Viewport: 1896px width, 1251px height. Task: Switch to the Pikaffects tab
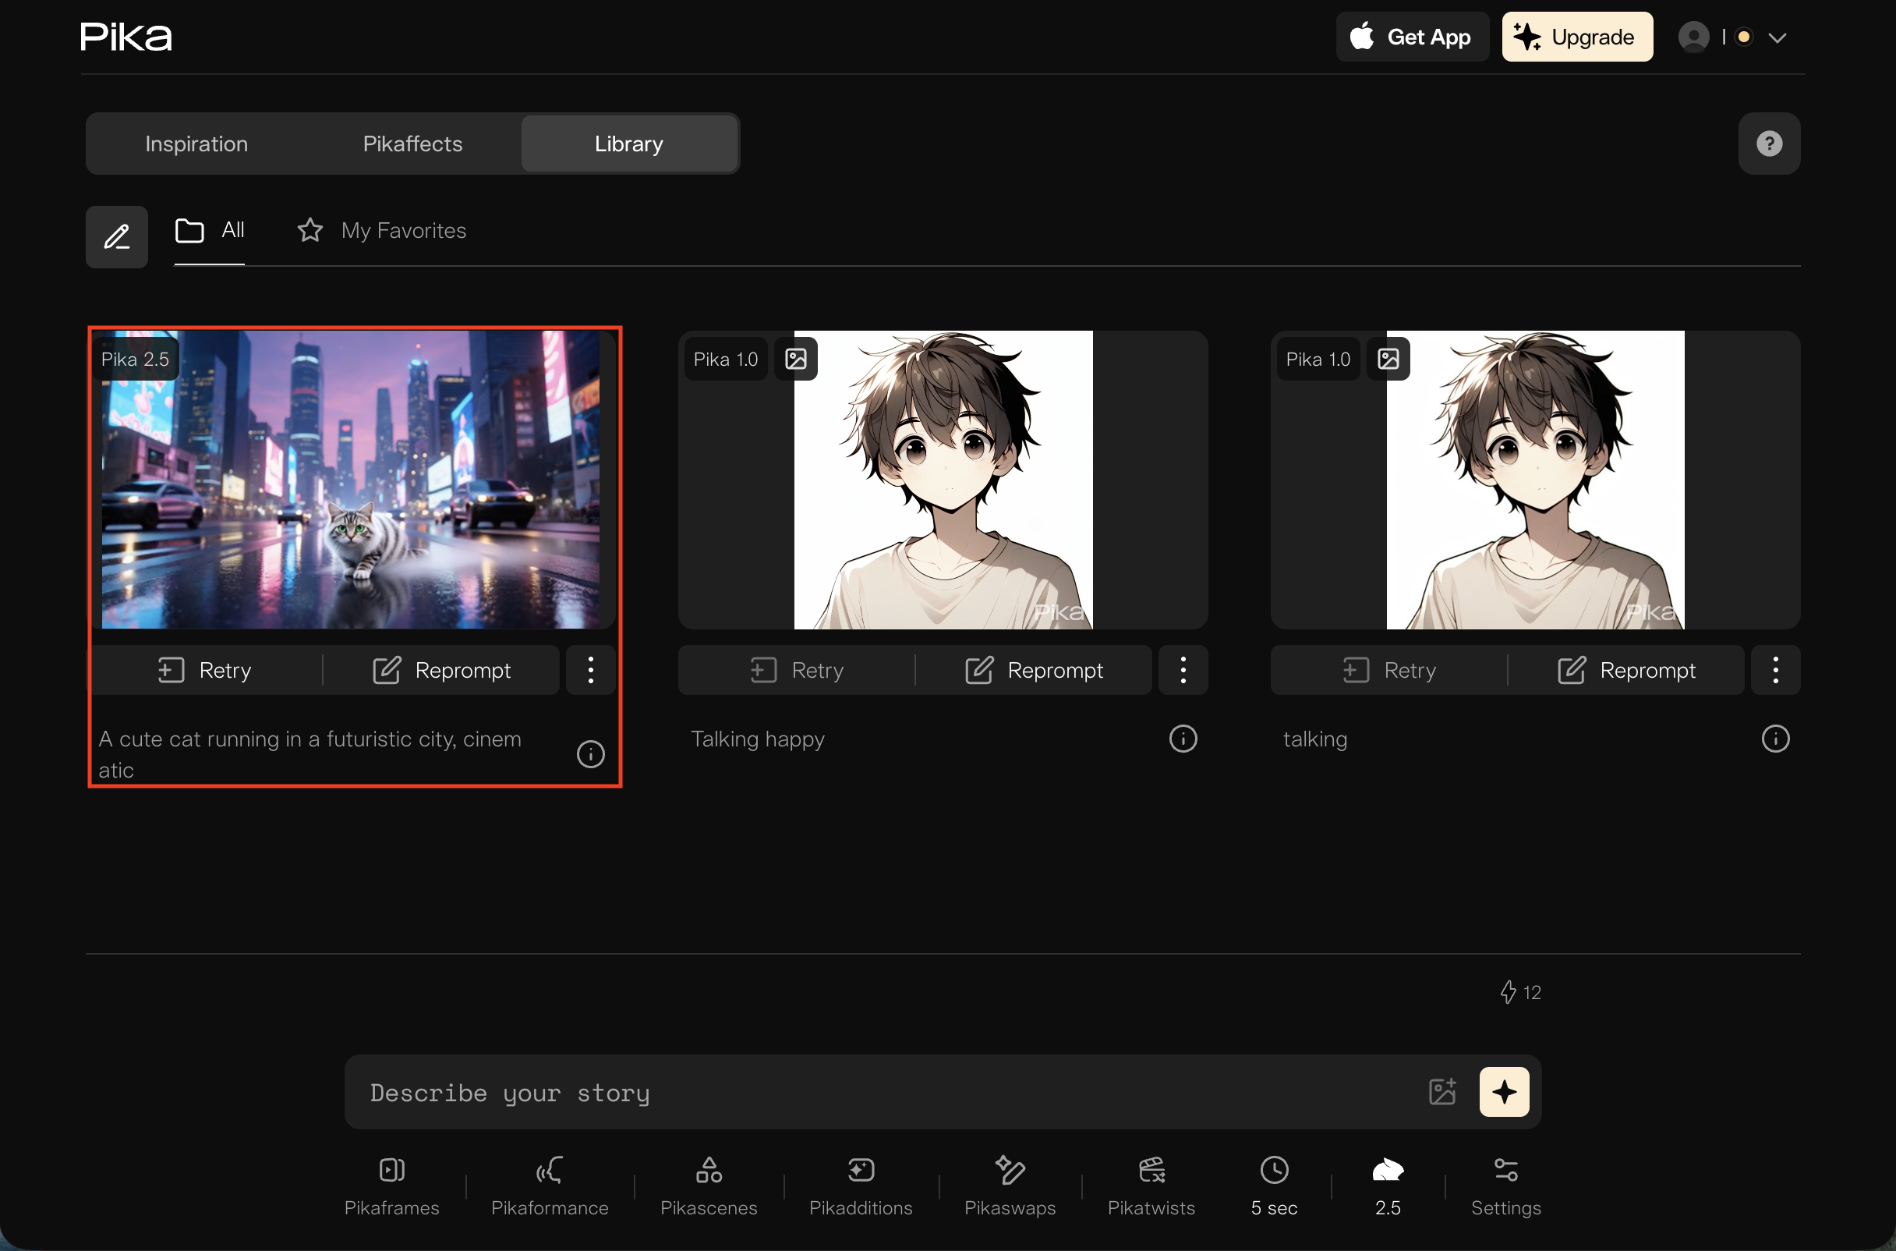click(412, 144)
